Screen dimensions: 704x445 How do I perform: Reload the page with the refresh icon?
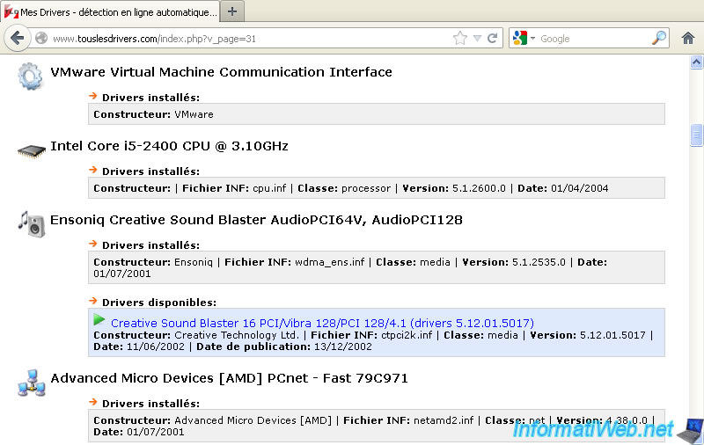click(x=493, y=38)
